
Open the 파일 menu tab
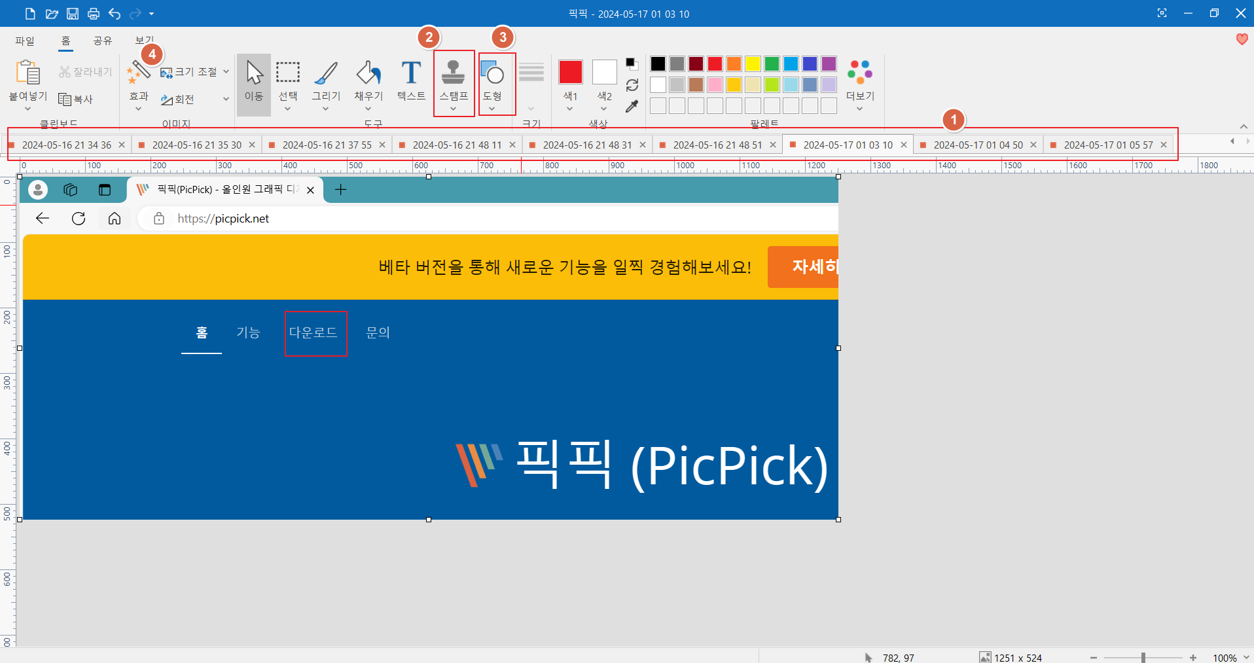pos(25,41)
